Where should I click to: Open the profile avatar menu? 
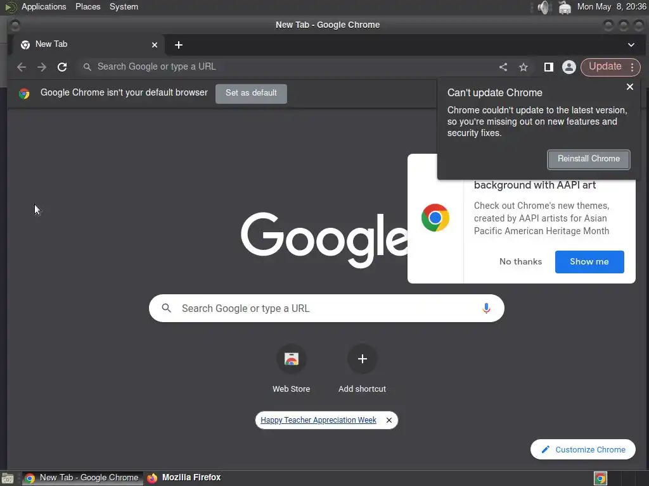pos(569,67)
